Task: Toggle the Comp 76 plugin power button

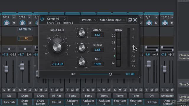Action: tap(42, 19)
